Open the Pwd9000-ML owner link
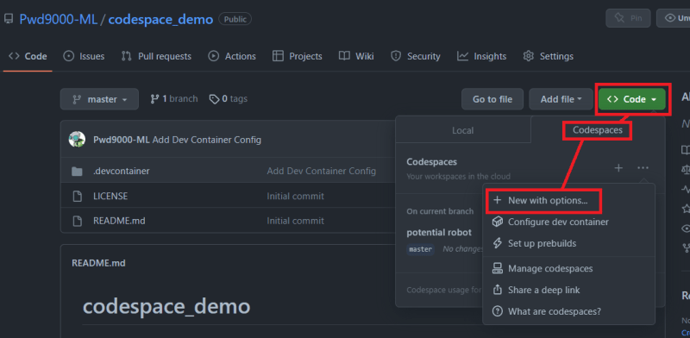Viewport: 690px width, 338px height. click(58, 19)
